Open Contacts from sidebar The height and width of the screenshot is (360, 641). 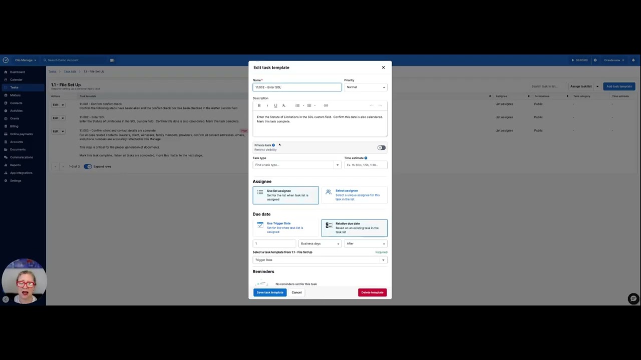pyautogui.click(x=16, y=103)
